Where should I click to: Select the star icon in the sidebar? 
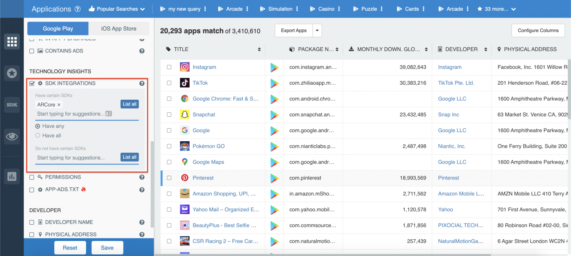tap(12, 73)
